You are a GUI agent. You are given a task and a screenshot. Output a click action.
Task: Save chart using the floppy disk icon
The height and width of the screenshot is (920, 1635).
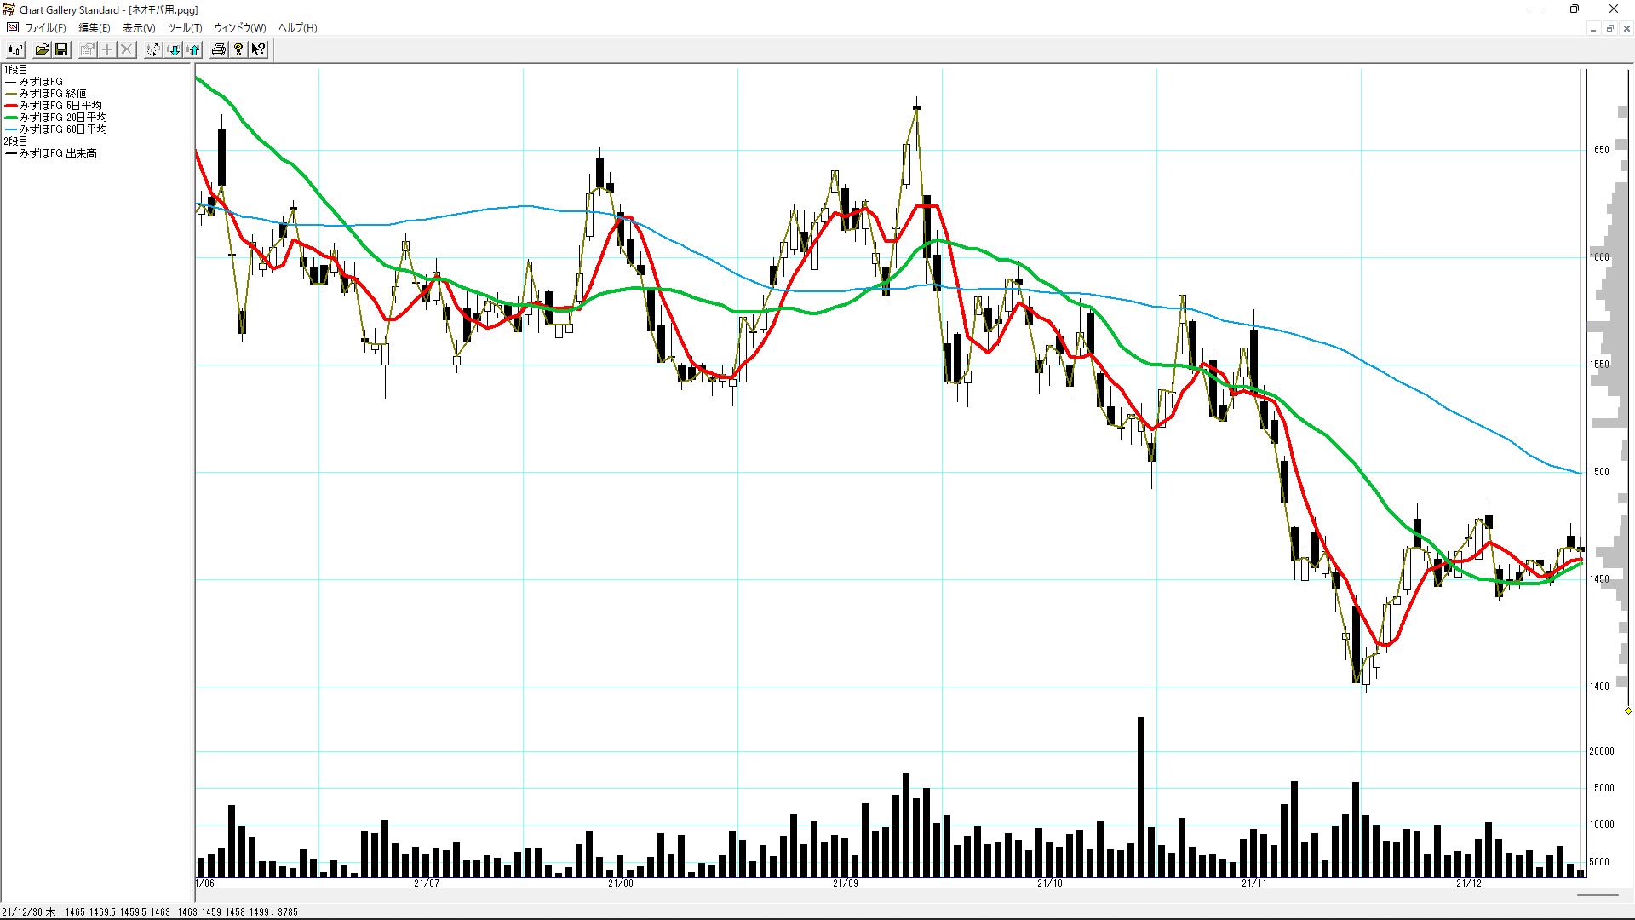point(61,49)
